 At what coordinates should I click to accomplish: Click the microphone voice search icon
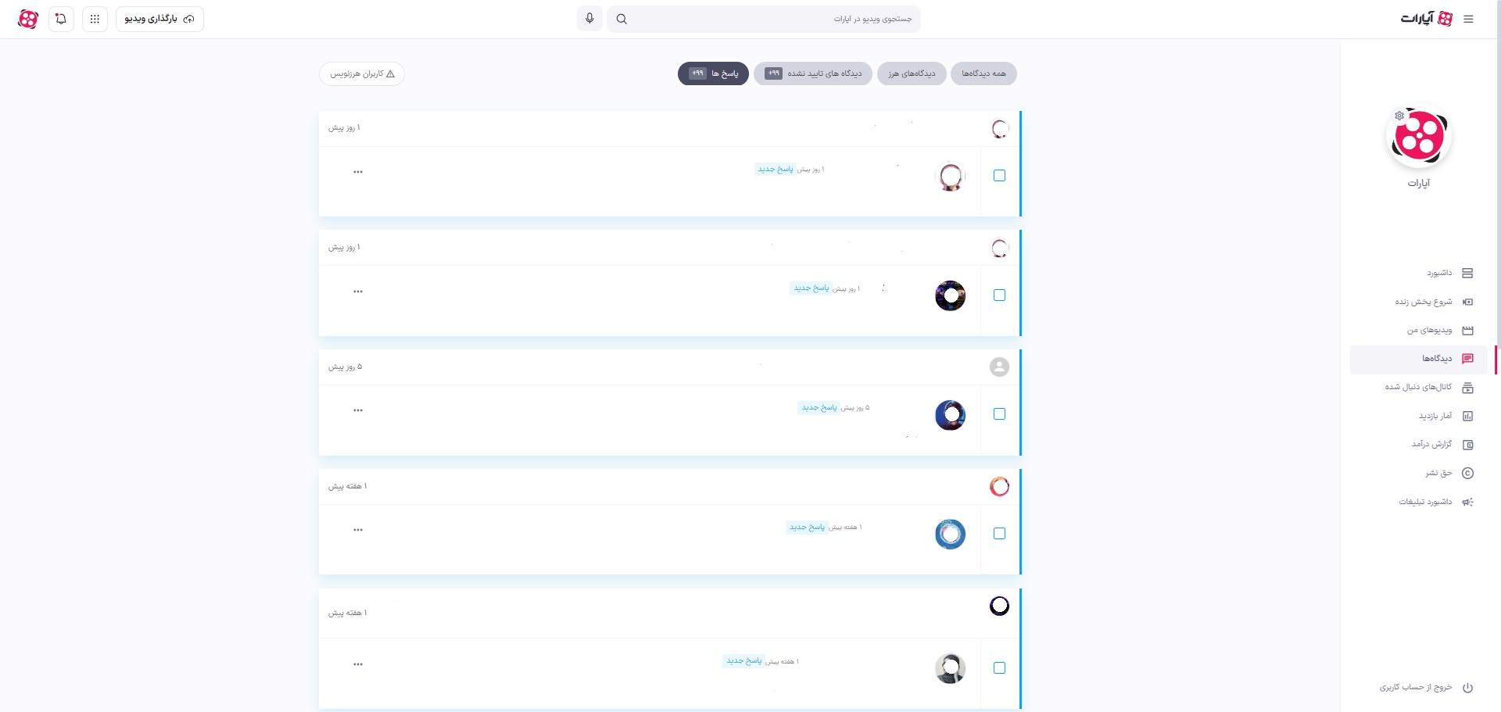tap(589, 19)
